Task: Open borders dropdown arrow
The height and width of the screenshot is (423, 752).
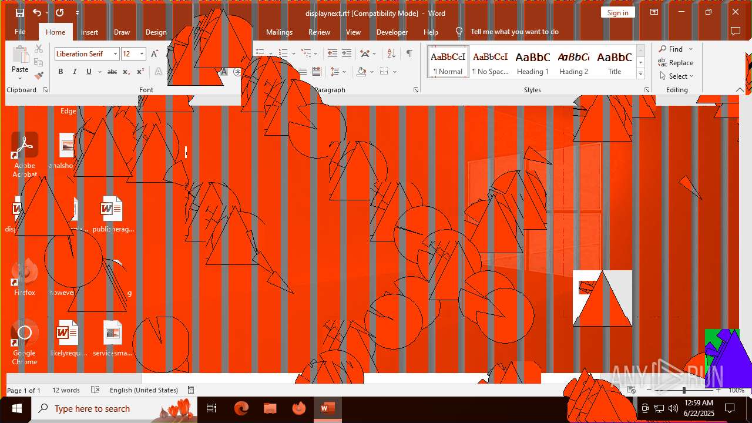Action: pos(395,72)
